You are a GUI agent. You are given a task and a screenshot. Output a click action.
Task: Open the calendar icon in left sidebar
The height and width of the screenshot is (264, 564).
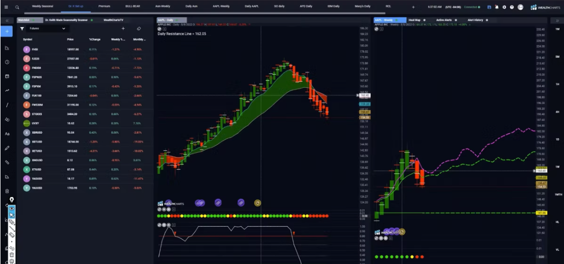[7, 76]
